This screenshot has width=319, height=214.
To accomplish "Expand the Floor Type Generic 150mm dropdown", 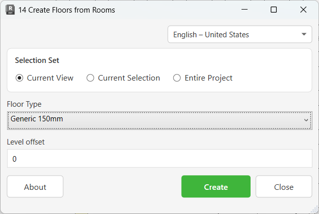I will [159, 120].
